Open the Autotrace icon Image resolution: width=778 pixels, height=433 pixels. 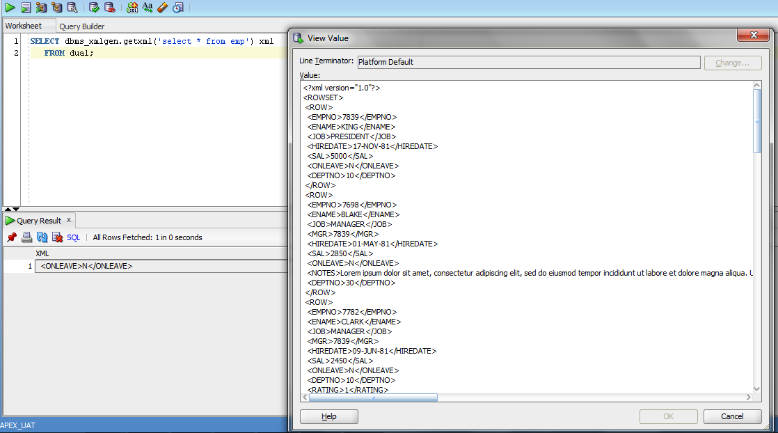[41, 8]
